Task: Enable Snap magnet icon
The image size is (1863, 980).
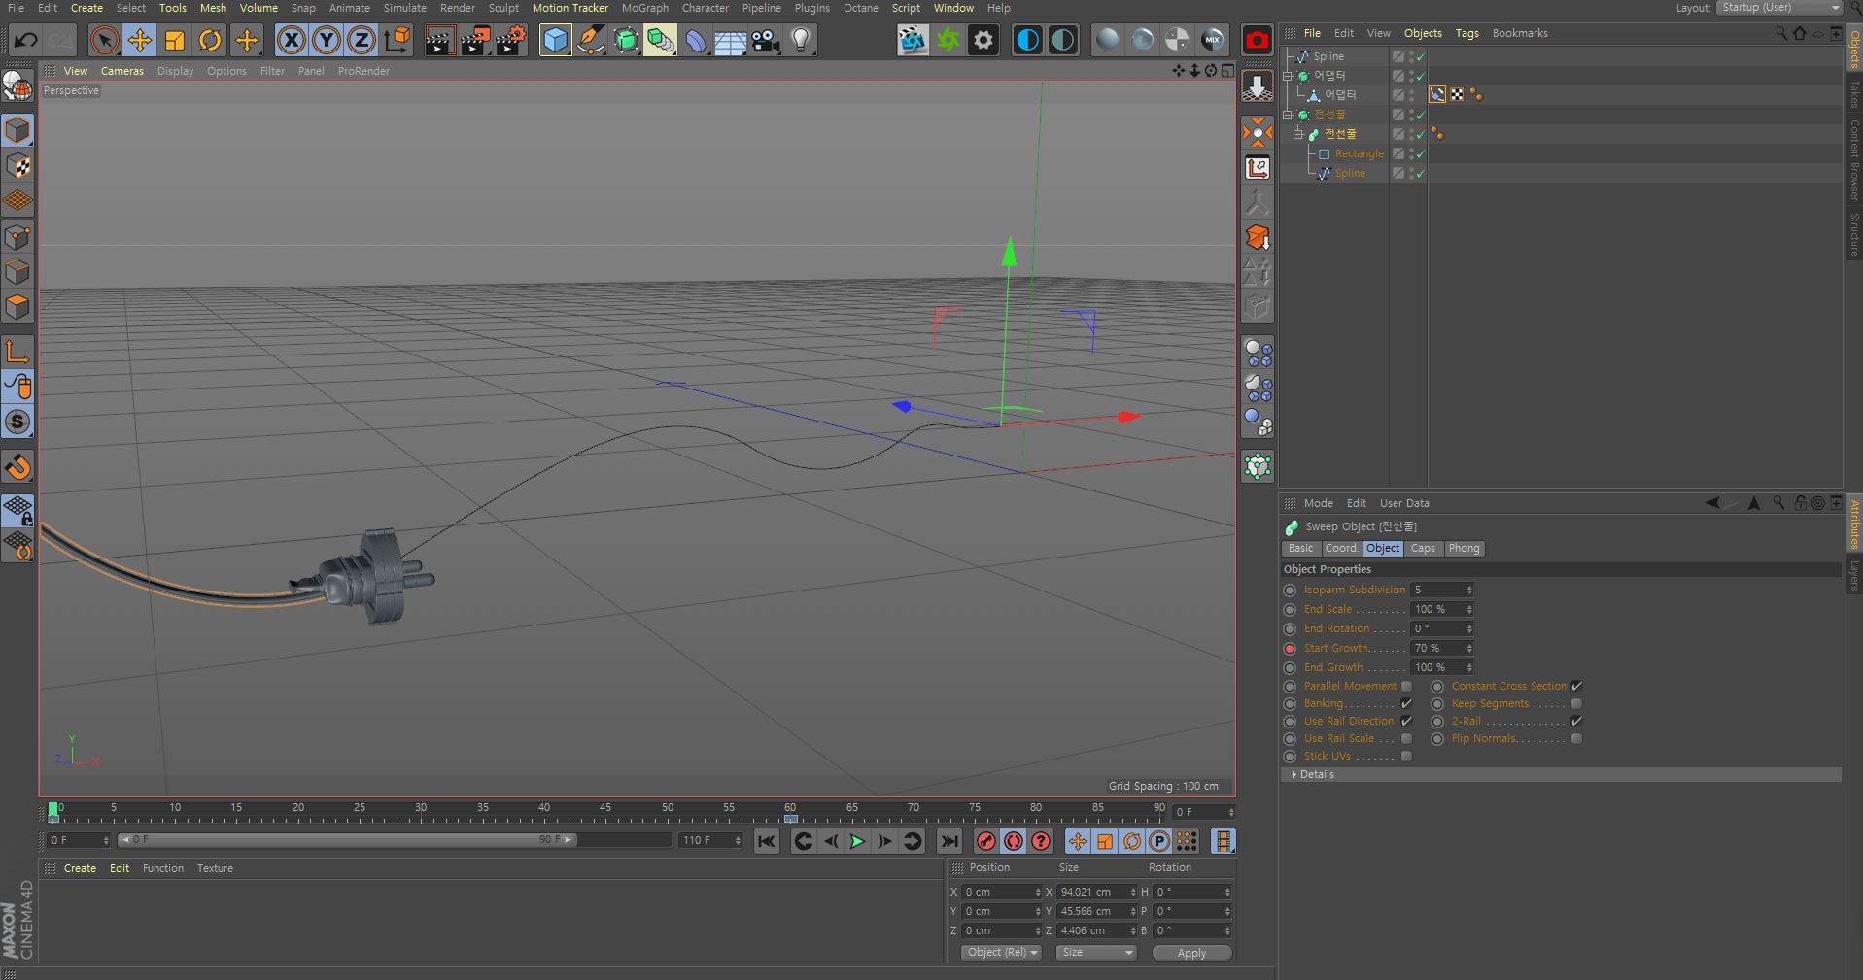Action: pyautogui.click(x=17, y=467)
